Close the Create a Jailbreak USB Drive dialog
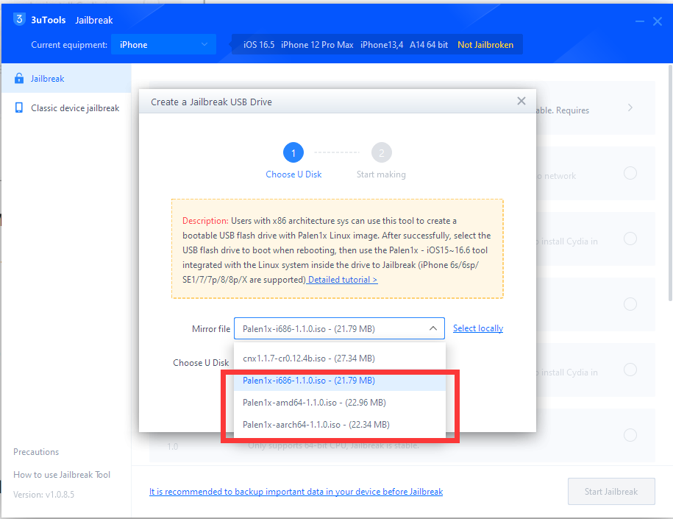Viewport: 673px width, 519px height. [x=521, y=101]
